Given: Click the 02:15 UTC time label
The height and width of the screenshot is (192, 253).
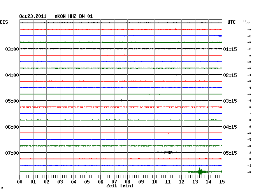Looking at the screenshot, I should 230,75.
